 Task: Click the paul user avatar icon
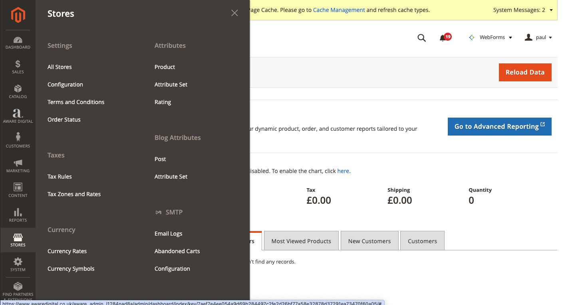[528, 37]
